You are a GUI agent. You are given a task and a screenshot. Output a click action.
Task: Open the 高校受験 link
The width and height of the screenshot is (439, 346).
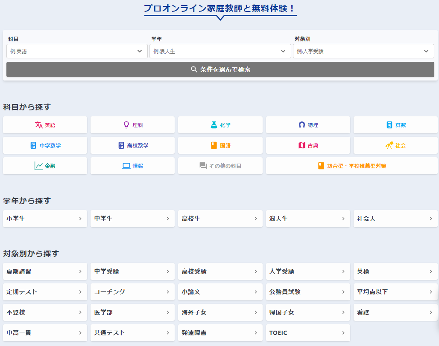coord(220,271)
